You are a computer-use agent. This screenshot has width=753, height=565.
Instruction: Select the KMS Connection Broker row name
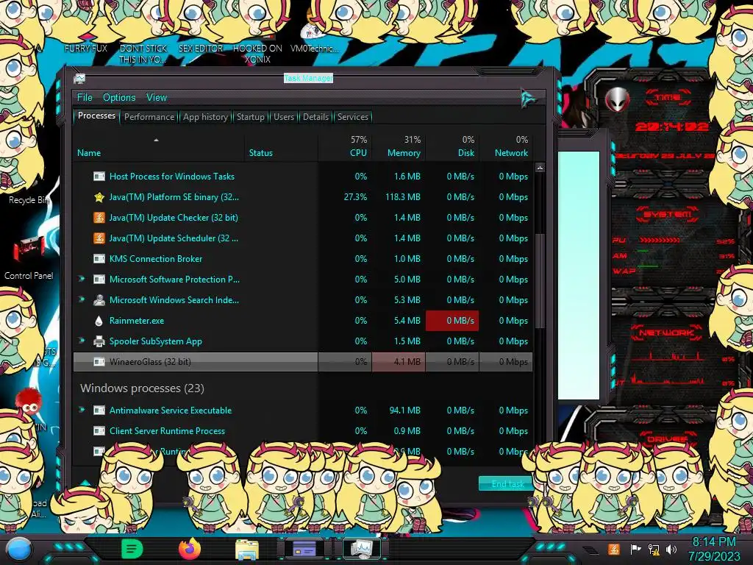156,259
